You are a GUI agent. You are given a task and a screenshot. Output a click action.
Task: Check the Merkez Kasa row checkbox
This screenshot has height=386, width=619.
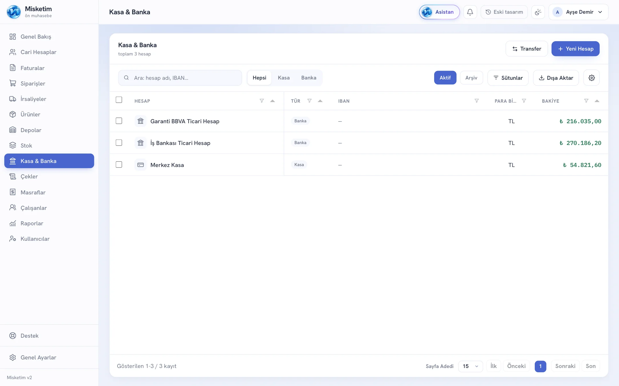tap(119, 164)
